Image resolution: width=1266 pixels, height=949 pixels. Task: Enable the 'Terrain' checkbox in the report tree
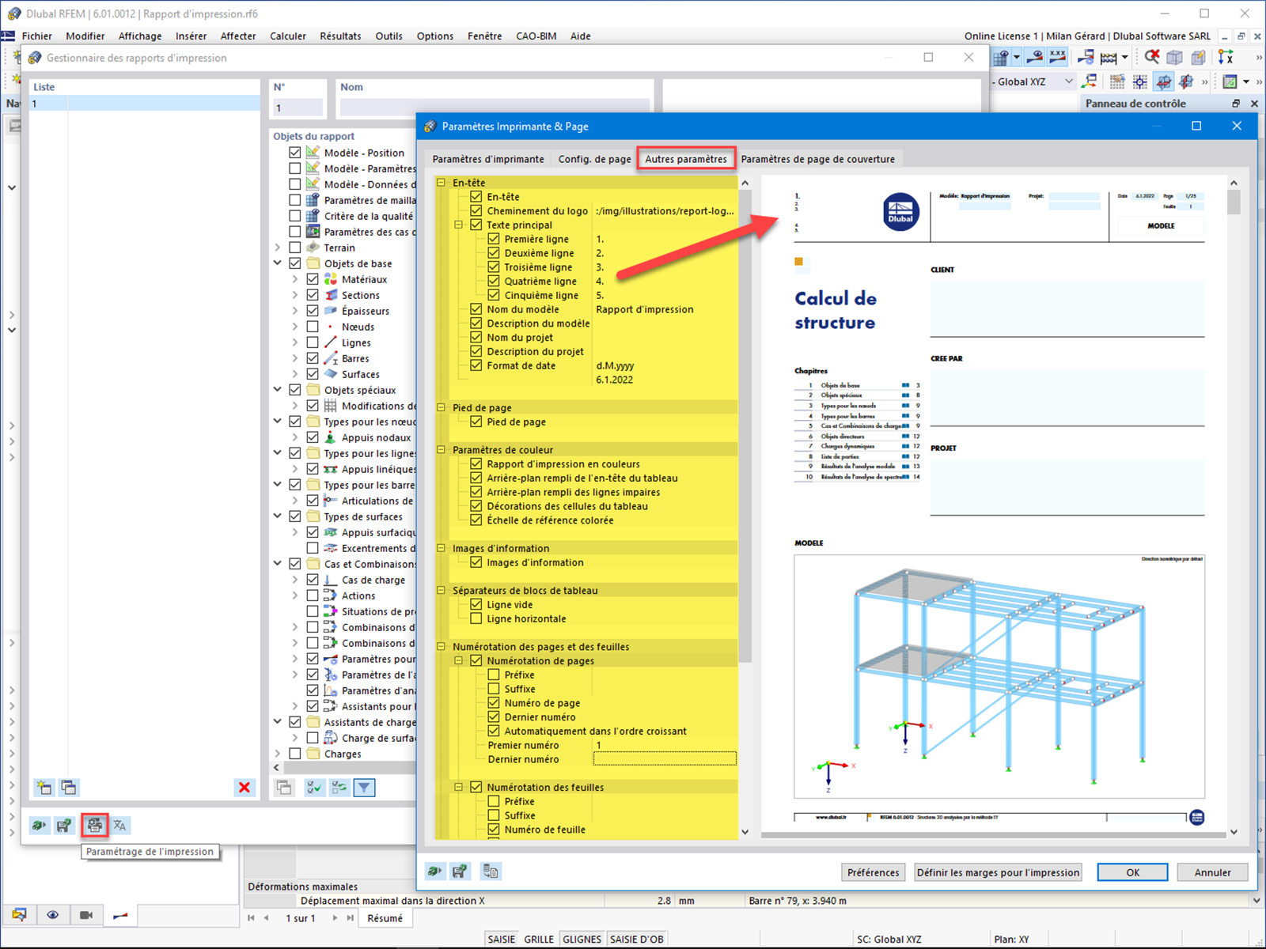click(294, 247)
